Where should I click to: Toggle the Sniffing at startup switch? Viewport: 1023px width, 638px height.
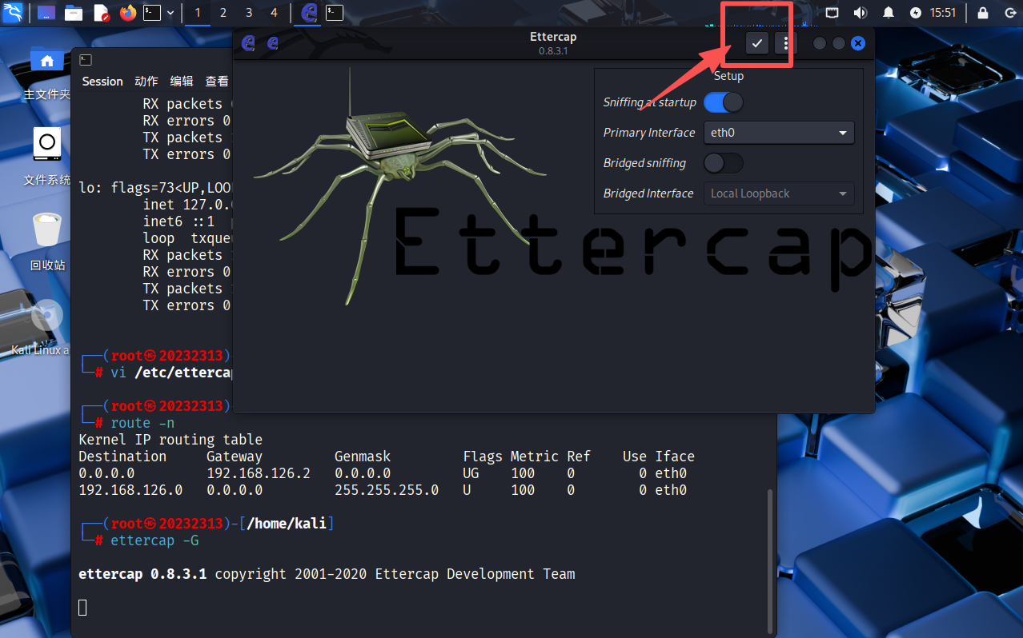point(724,102)
